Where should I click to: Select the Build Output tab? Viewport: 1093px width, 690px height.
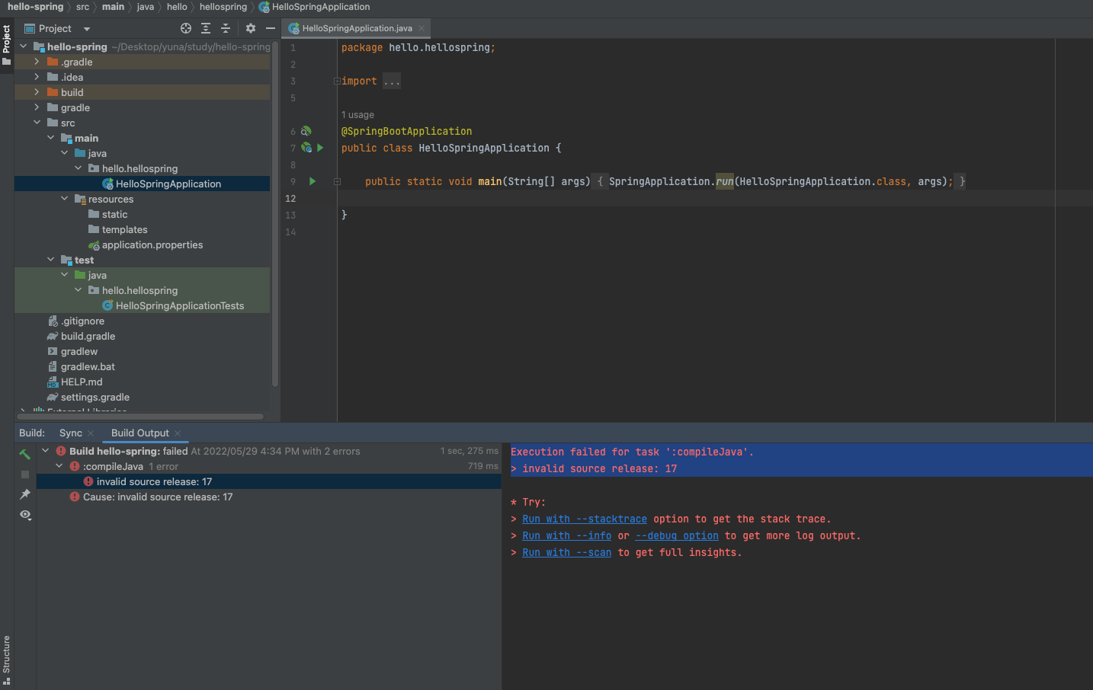click(140, 433)
